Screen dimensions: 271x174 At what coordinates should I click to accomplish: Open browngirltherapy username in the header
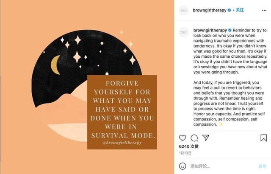pos(210,10)
